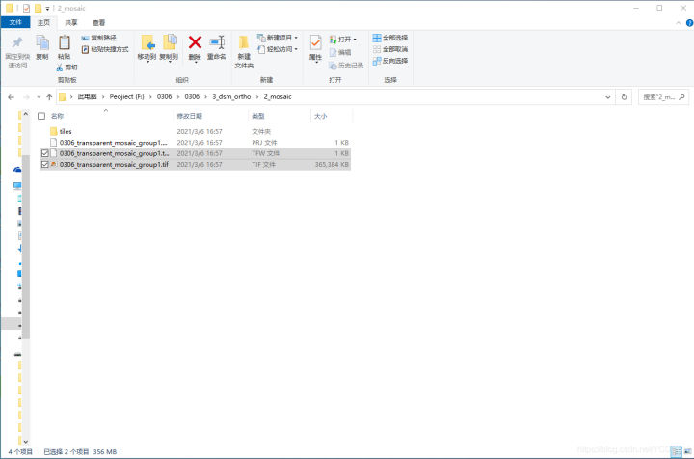Screen dimensions: 694x459
Task: Select the tiles folder row
Action: 195,131
